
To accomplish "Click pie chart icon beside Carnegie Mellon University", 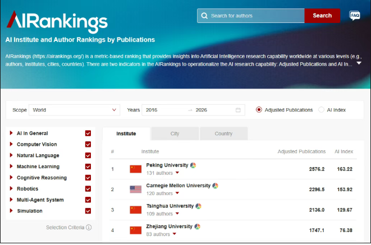I will coord(215,186).
